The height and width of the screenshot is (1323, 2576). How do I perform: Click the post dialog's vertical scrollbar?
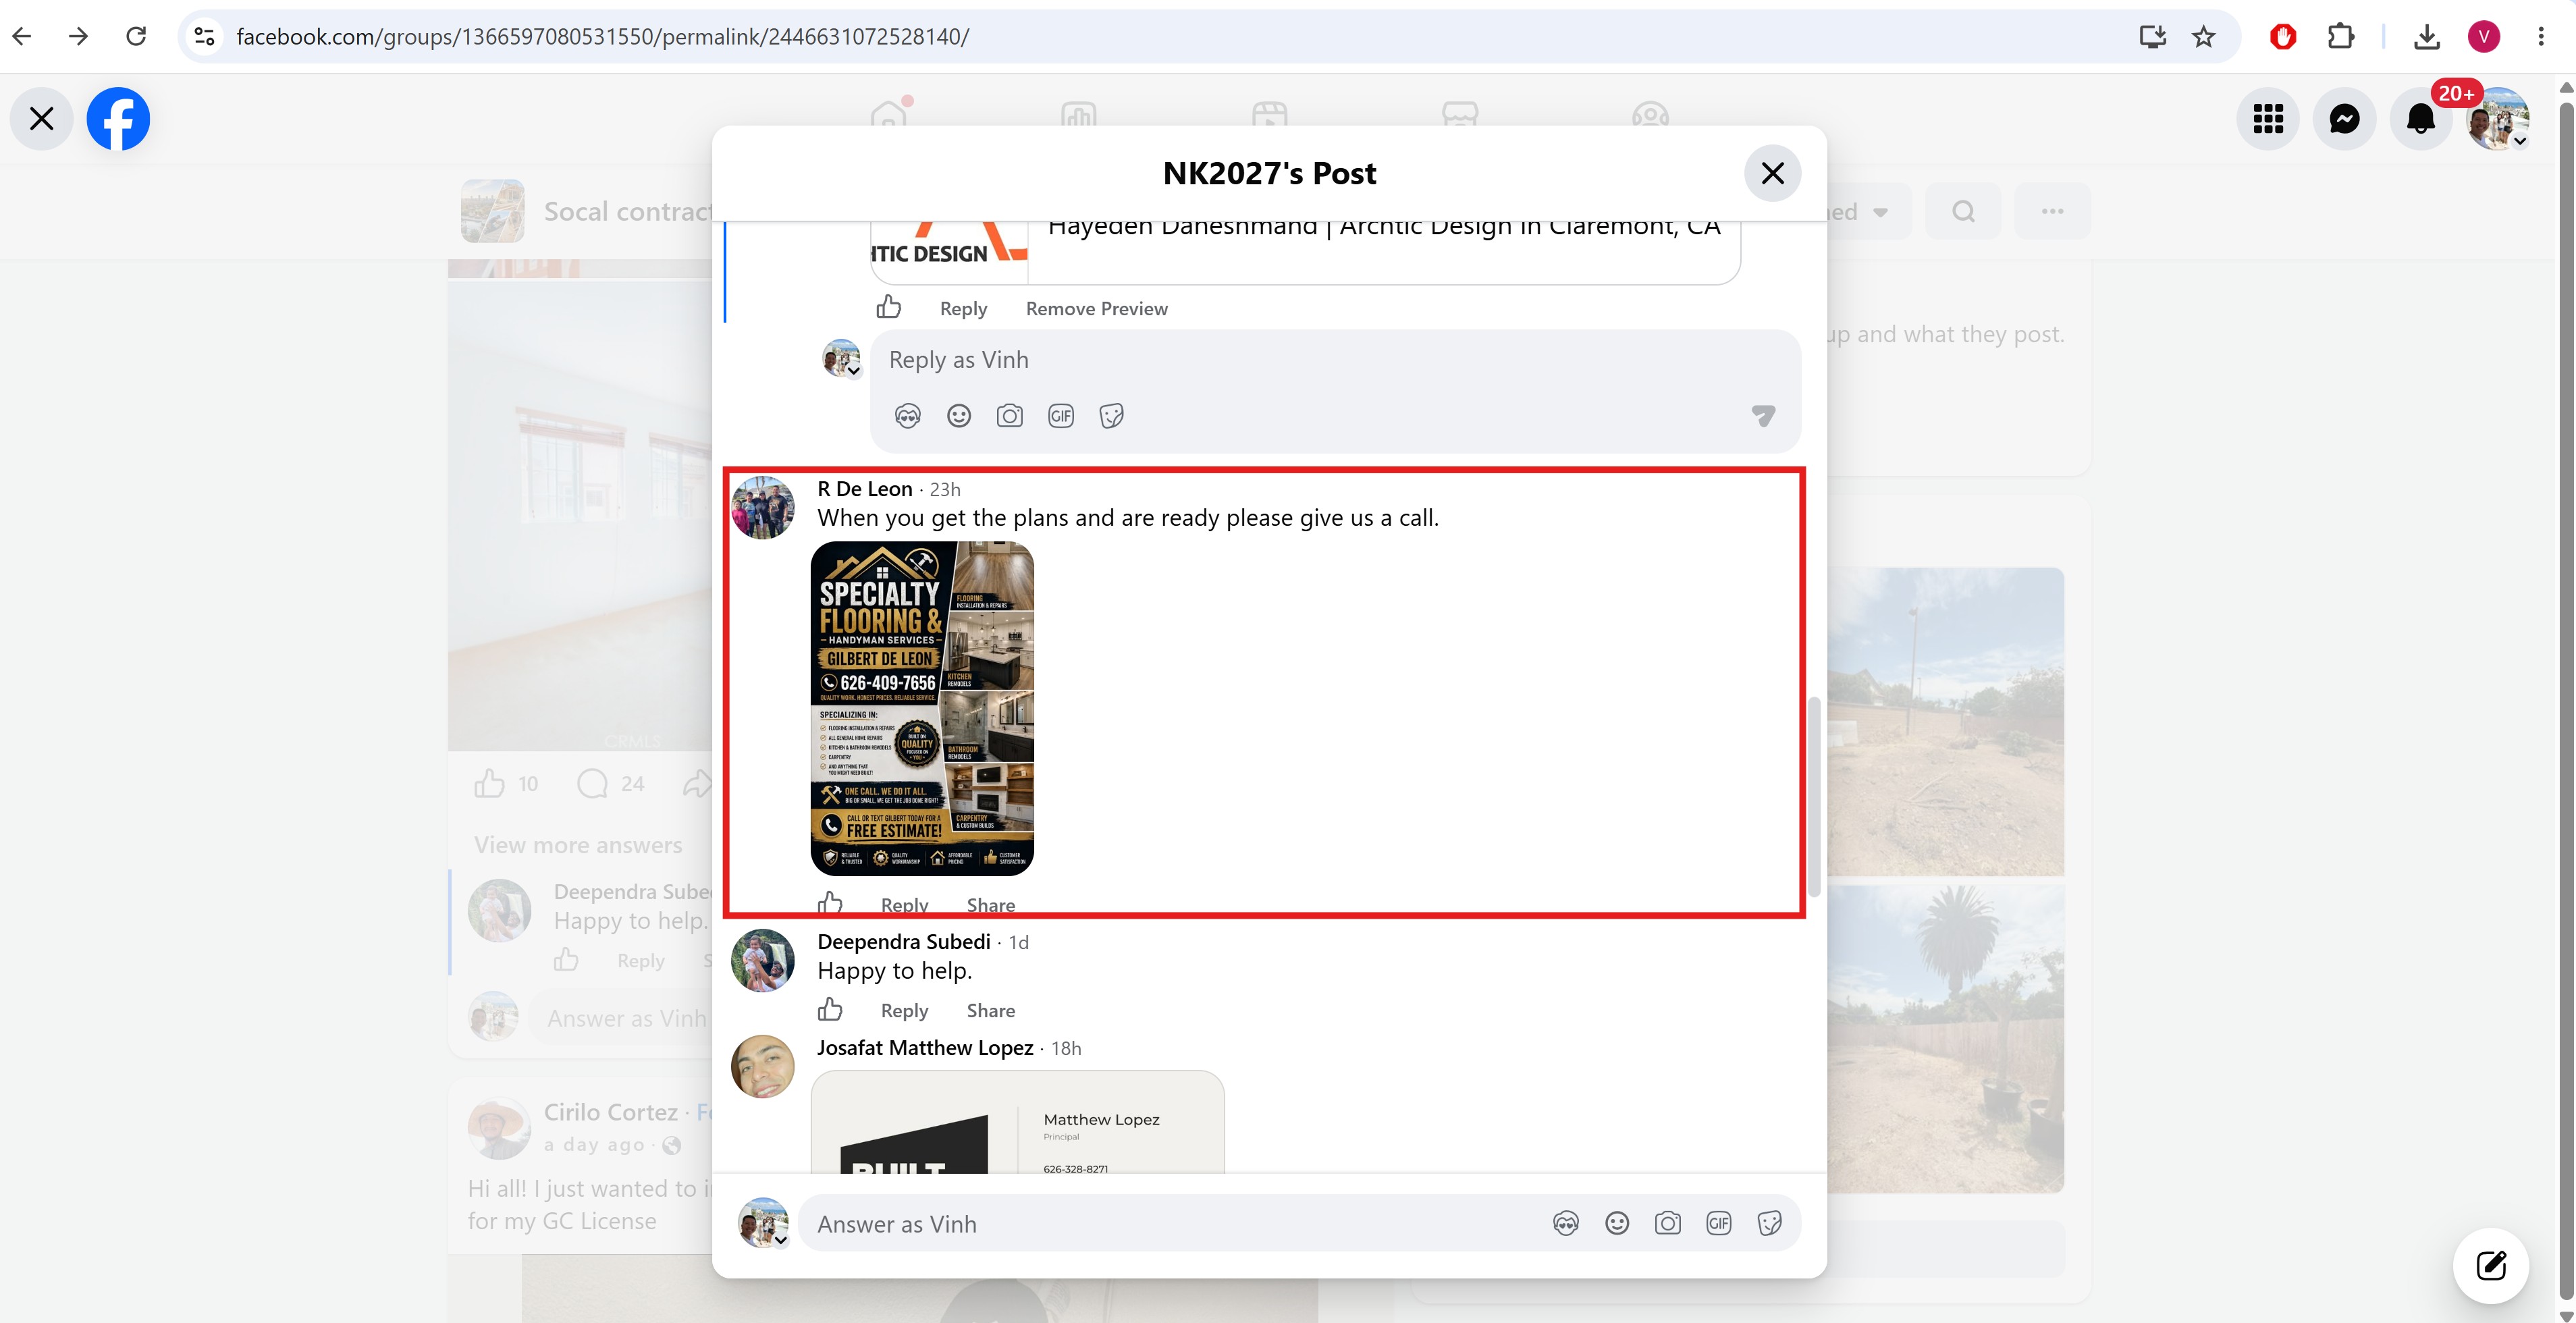[1814, 797]
